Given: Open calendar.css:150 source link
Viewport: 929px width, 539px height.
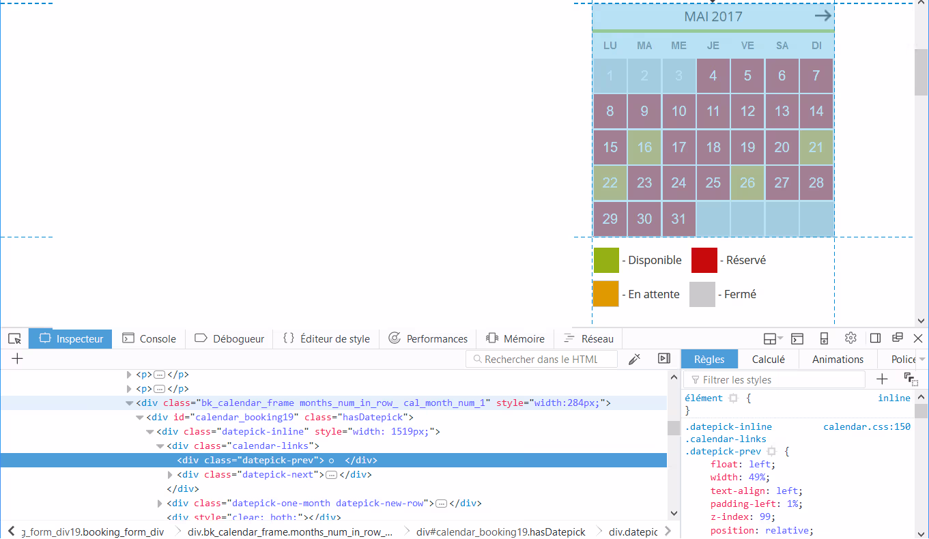Looking at the screenshot, I should [866, 426].
